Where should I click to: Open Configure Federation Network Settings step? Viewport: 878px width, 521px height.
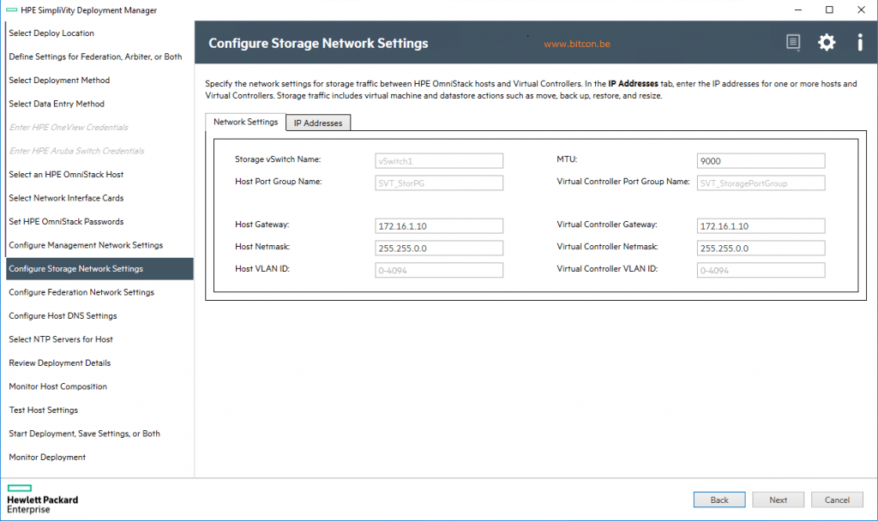point(81,292)
